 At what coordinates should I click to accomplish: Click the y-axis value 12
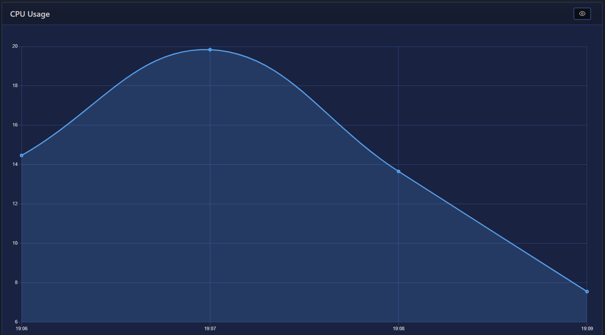[15, 204]
